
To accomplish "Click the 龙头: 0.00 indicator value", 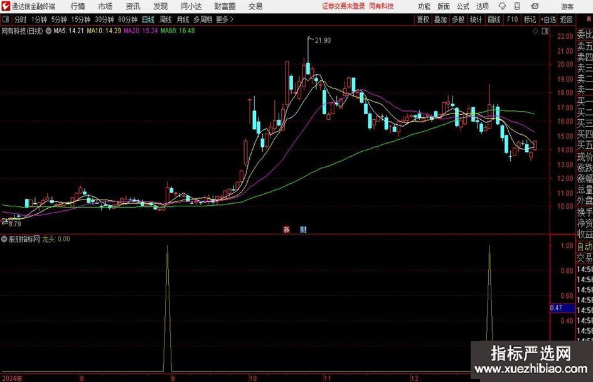I will click(x=56, y=238).
